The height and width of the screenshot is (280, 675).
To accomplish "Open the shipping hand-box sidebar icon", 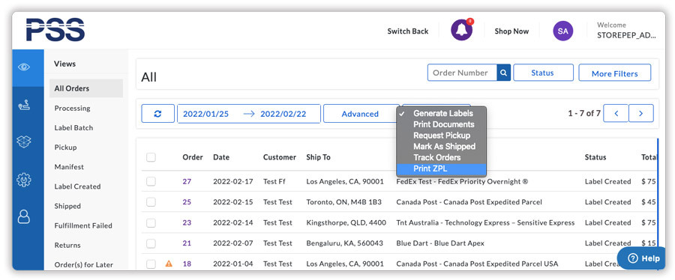I will [x=24, y=106].
